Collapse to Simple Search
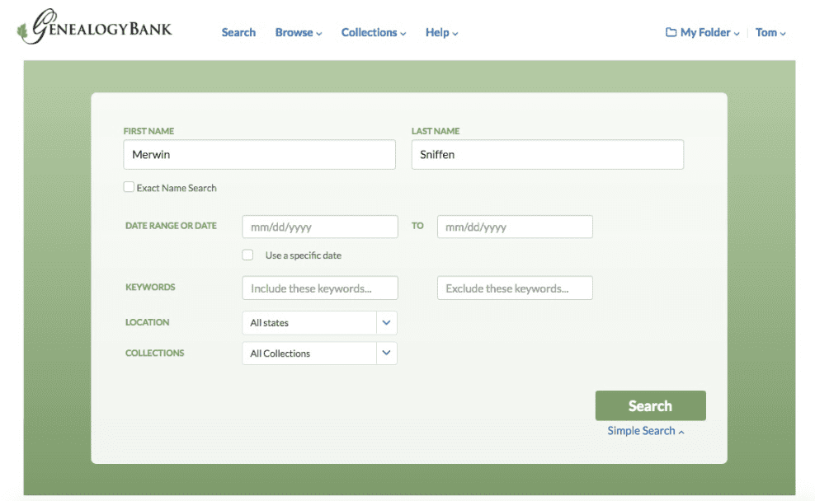The image size is (815, 501). pos(646,431)
